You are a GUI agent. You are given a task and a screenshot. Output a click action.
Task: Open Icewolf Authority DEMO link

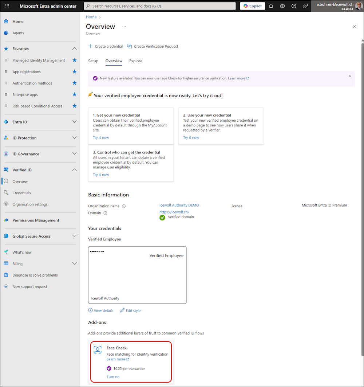point(179,205)
